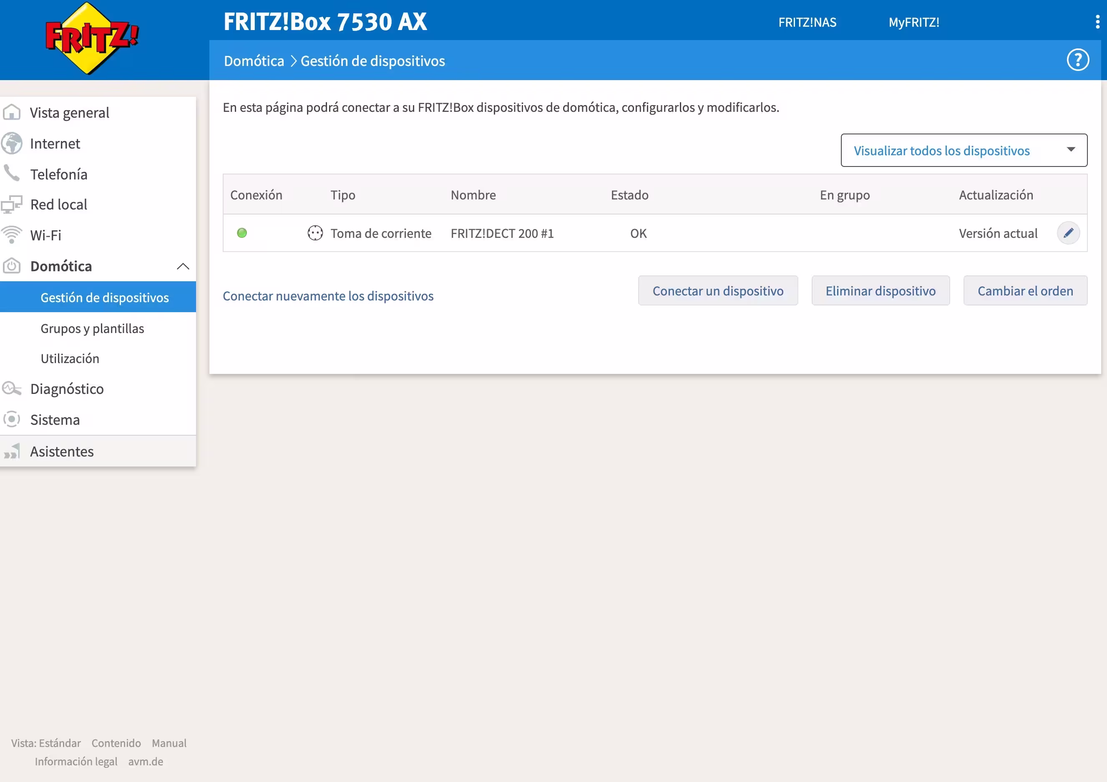Click the pencil edit icon for FRITZ!DECT 200 #1
Viewport: 1107px width, 782px height.
tap(1069, 234)
